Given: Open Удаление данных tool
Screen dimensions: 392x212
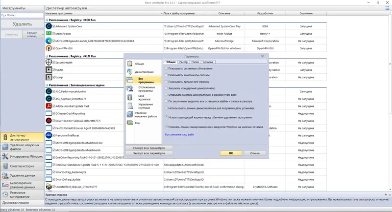Looking at the screenshot, I should 22,175.
